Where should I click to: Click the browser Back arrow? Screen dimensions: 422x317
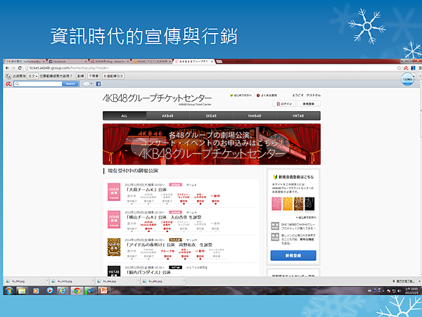(x=7, y=68)
